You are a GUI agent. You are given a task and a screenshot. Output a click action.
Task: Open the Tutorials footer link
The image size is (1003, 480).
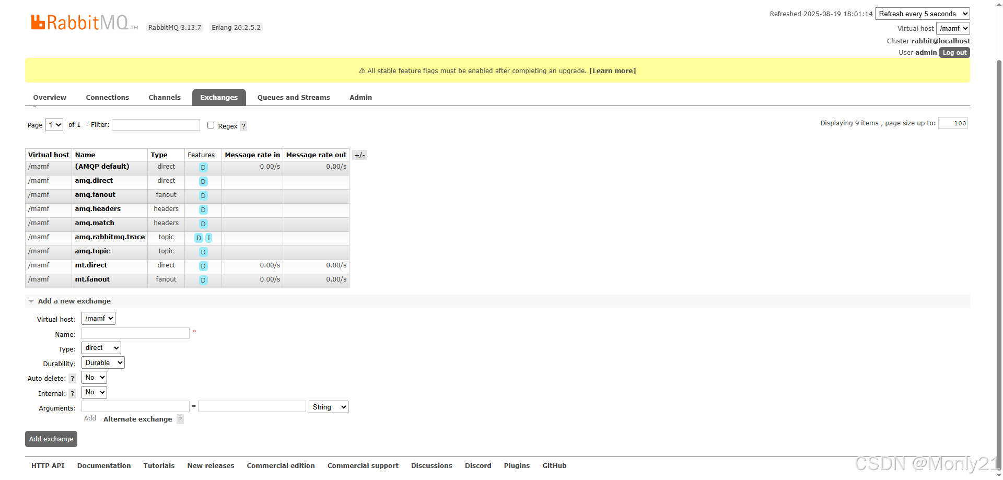point(159,466)
